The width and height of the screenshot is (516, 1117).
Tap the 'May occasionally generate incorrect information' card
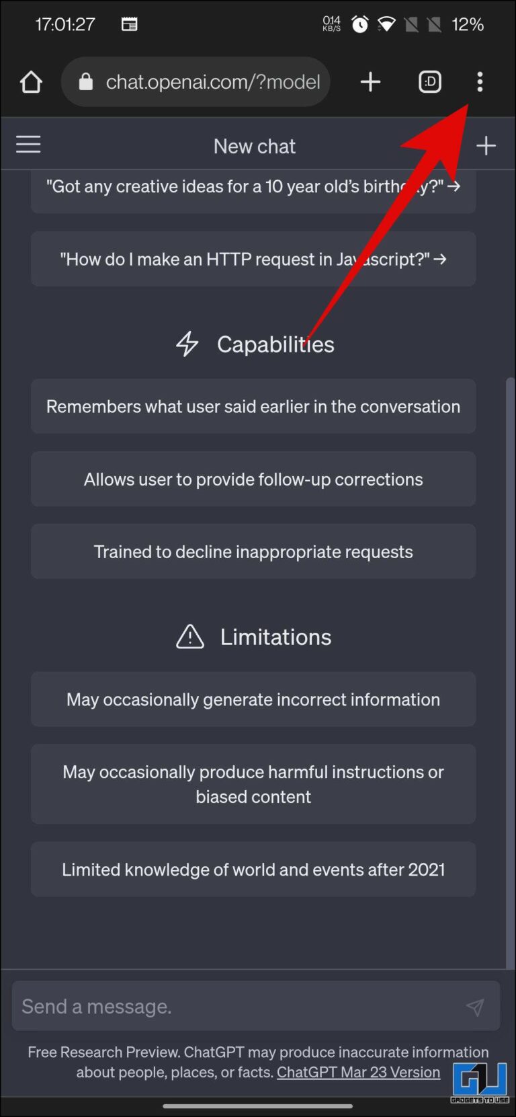253,699
